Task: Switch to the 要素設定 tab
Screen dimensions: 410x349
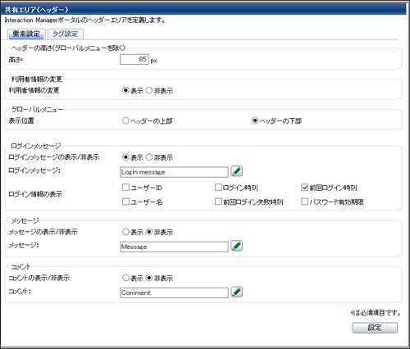Action: point(26,34)
